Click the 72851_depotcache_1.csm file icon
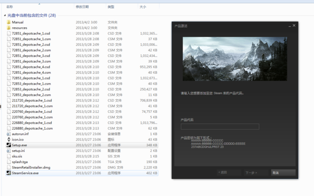 [x=8, y=39]
